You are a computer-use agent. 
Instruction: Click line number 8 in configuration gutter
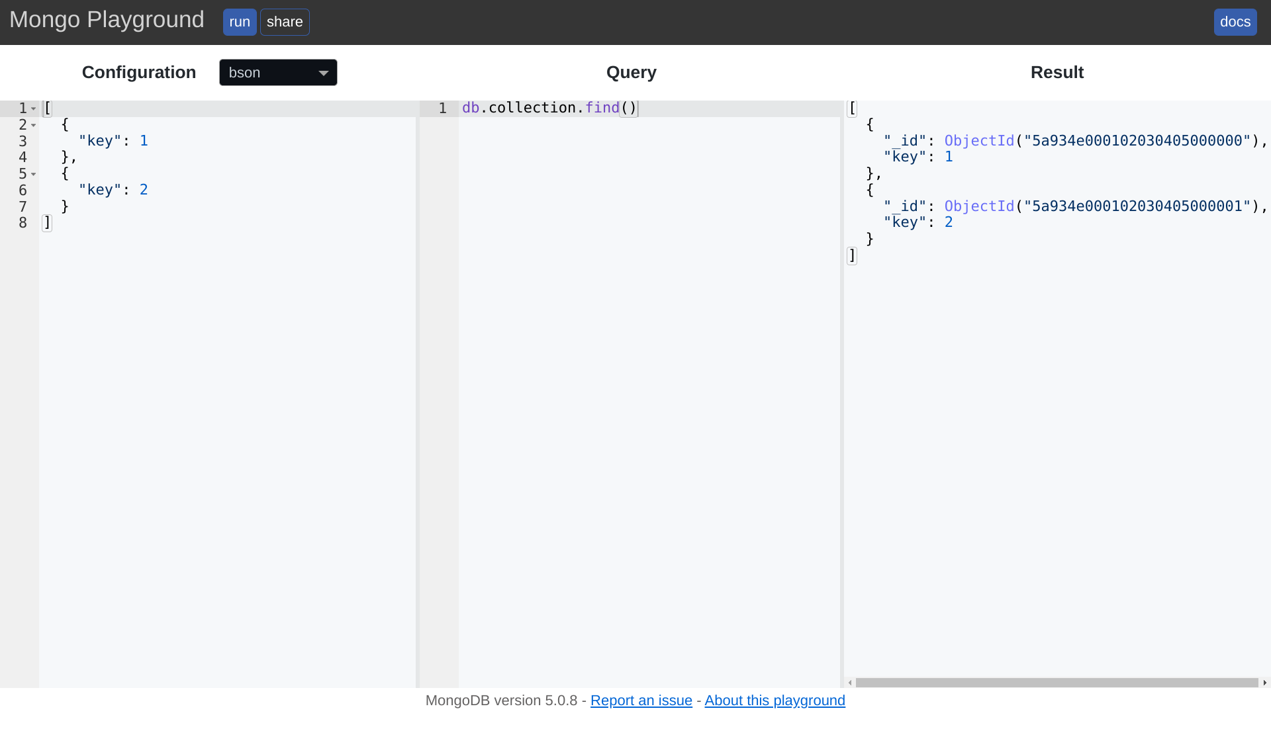pyautogui.click(x=23, y=223)
